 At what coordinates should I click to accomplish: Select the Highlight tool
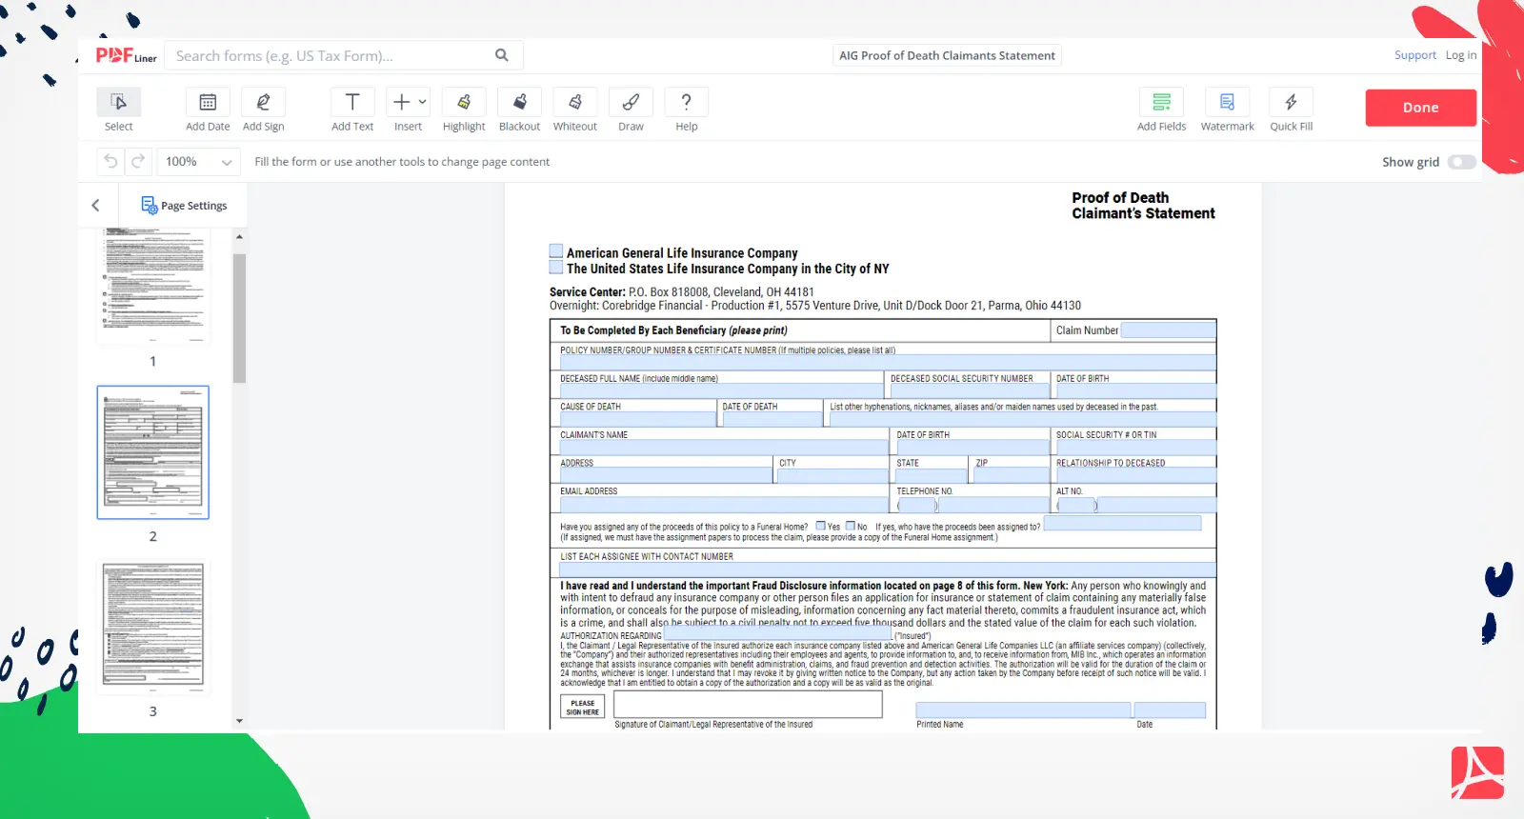point(464,110)
